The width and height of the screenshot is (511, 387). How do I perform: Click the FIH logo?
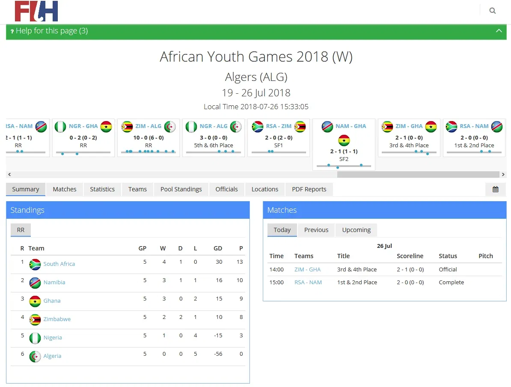(x=36, y=12)
